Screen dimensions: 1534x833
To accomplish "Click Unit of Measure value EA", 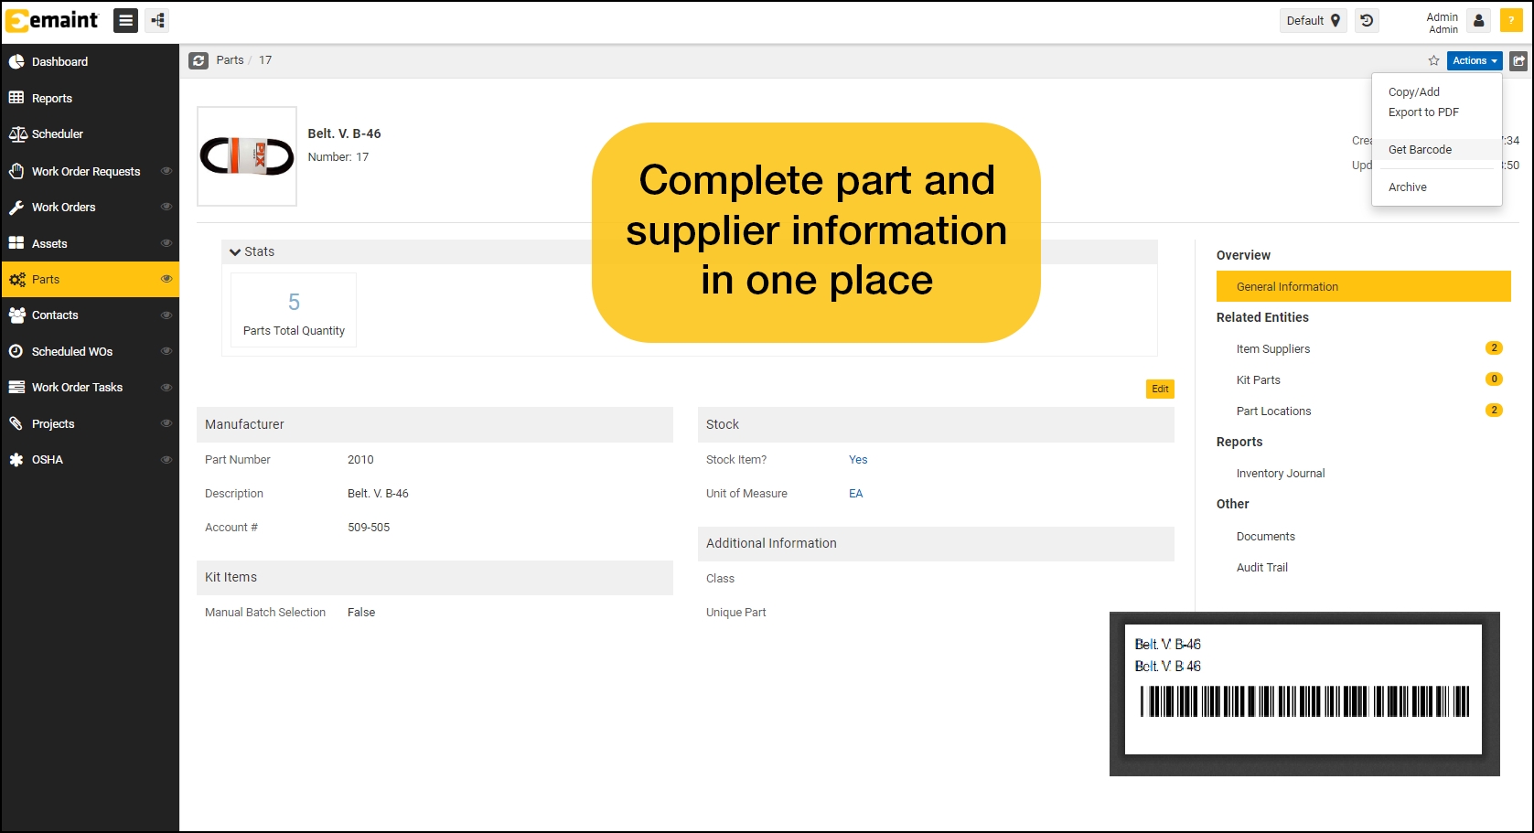I will click(855, 493).
